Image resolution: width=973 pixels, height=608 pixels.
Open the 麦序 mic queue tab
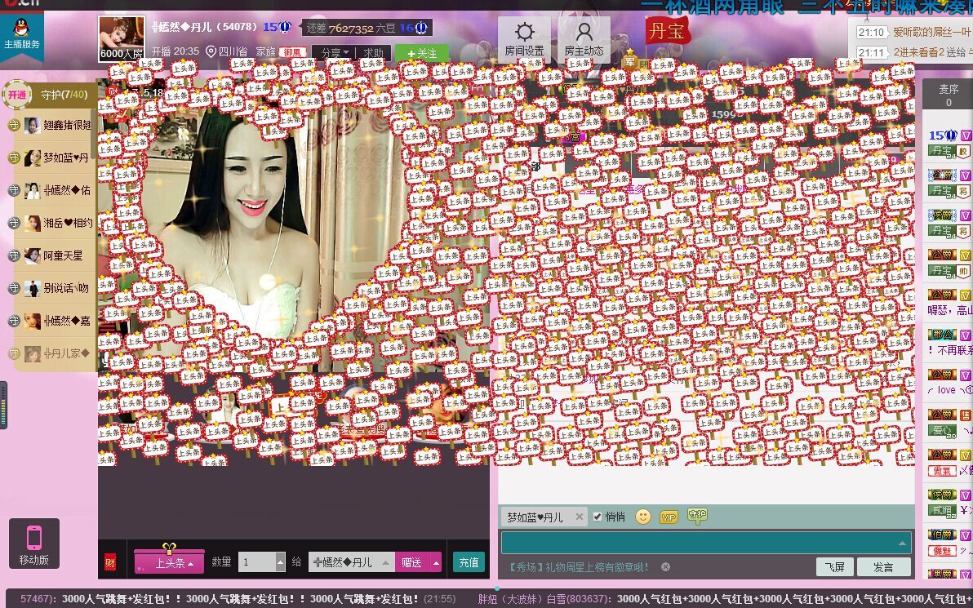tap(949, 95)
